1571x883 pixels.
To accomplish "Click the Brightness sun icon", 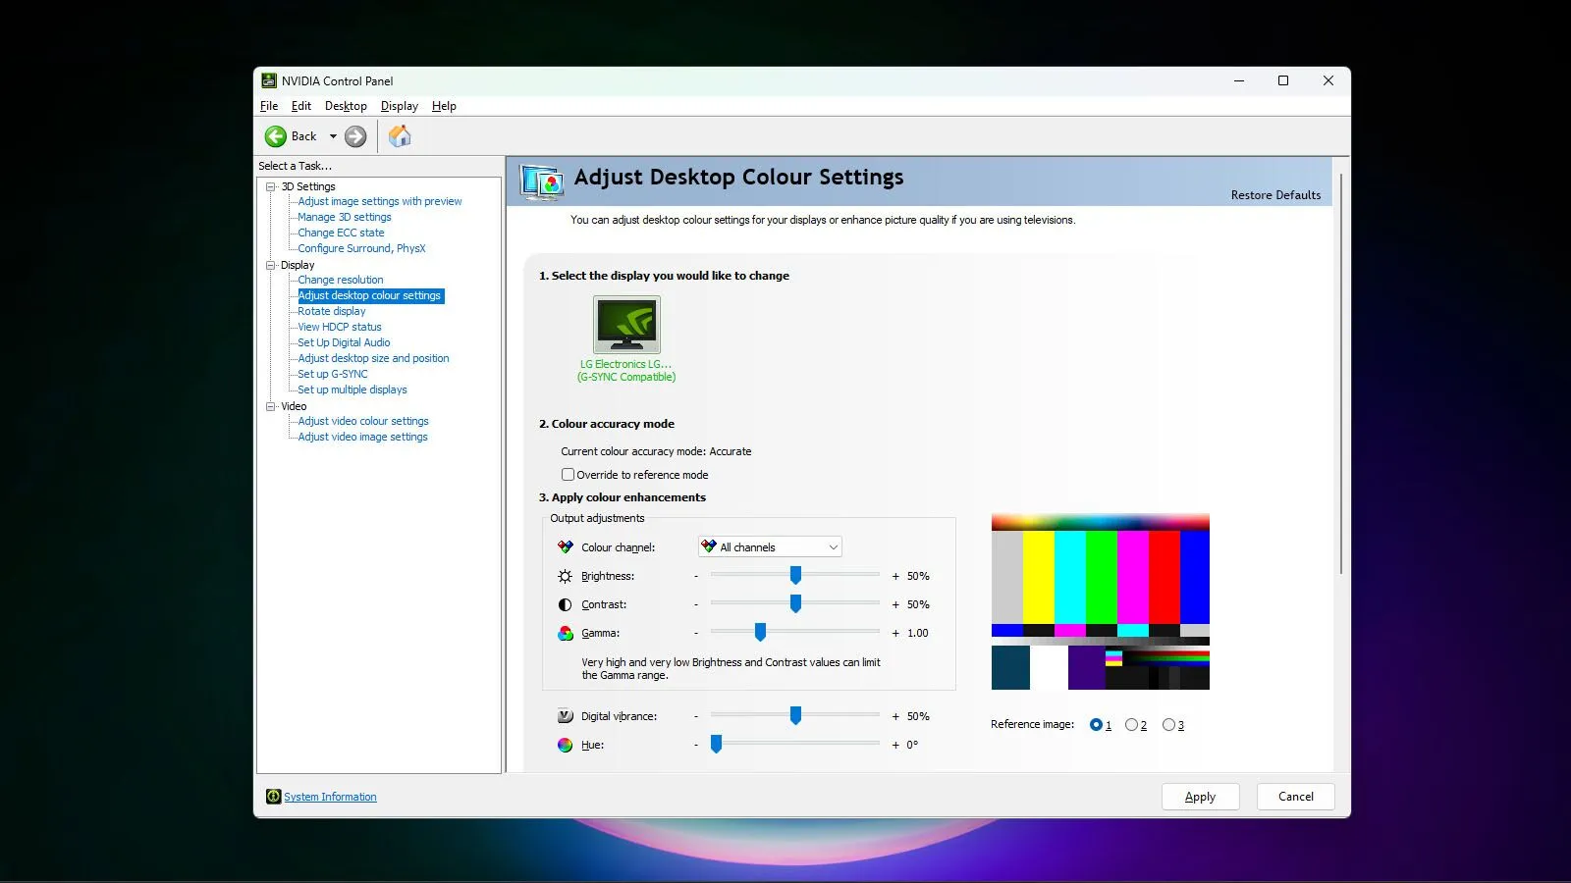I will [565, 576].
